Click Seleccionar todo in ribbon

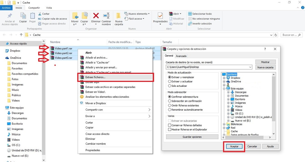click(x=200, y=14)
